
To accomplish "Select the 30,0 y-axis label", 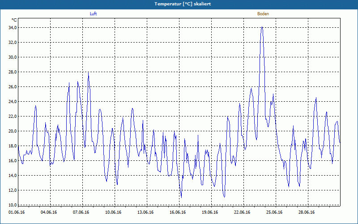I will pyautogui.click(x=13, y=57).
